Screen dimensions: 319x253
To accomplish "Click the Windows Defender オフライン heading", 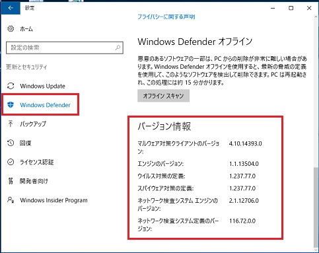I will pyautogui.click(x=195, y=42).
